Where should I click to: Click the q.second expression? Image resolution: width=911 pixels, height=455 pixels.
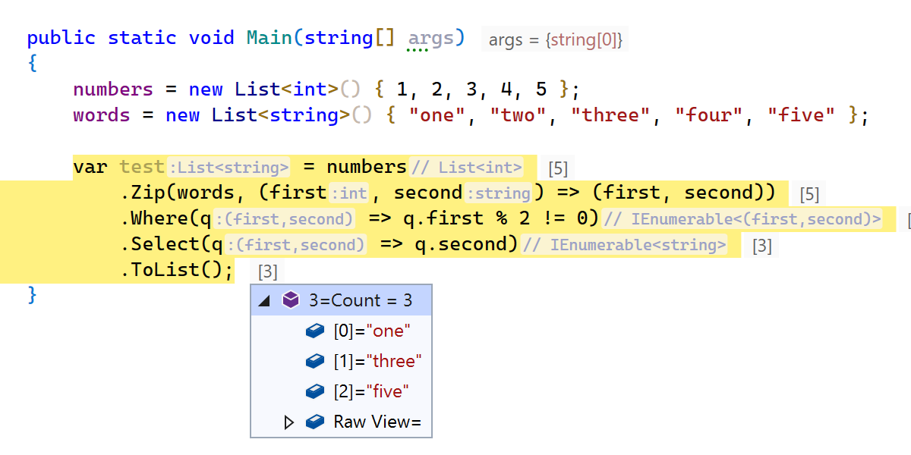(x=460, y=244)
